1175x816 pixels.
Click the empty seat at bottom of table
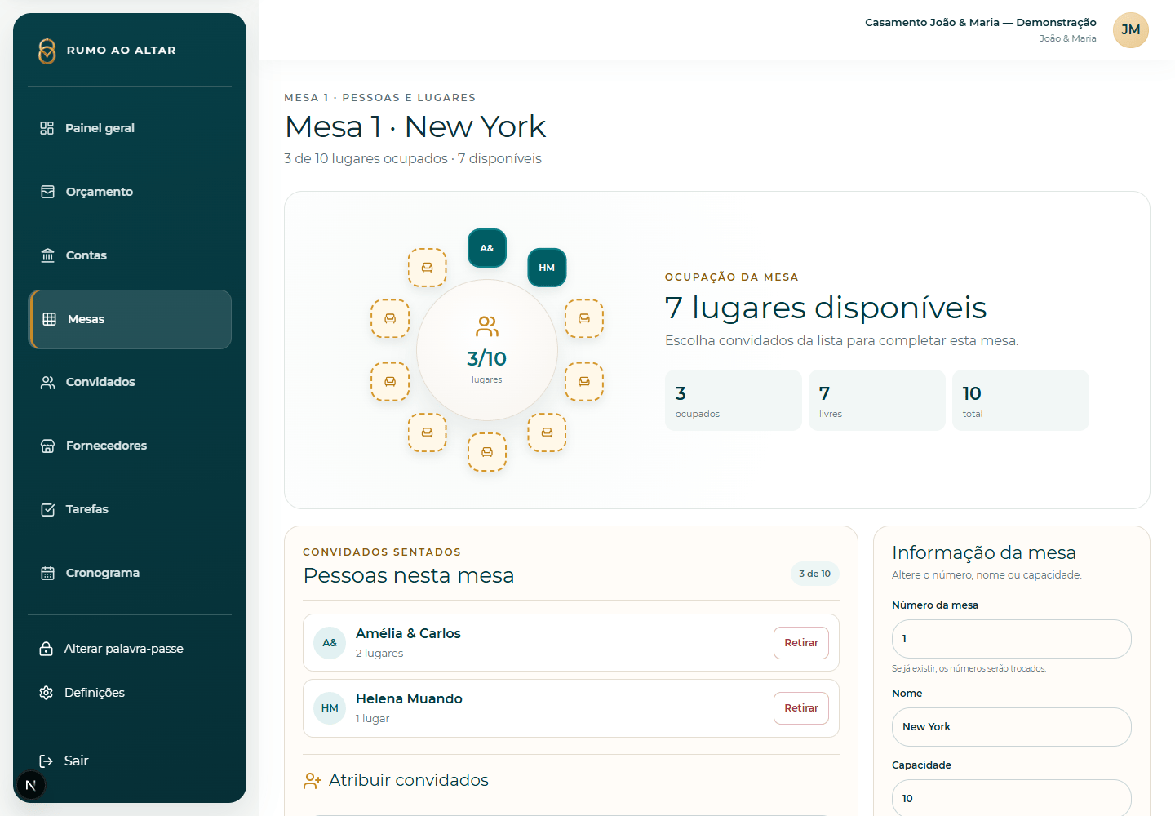(487, 452)
